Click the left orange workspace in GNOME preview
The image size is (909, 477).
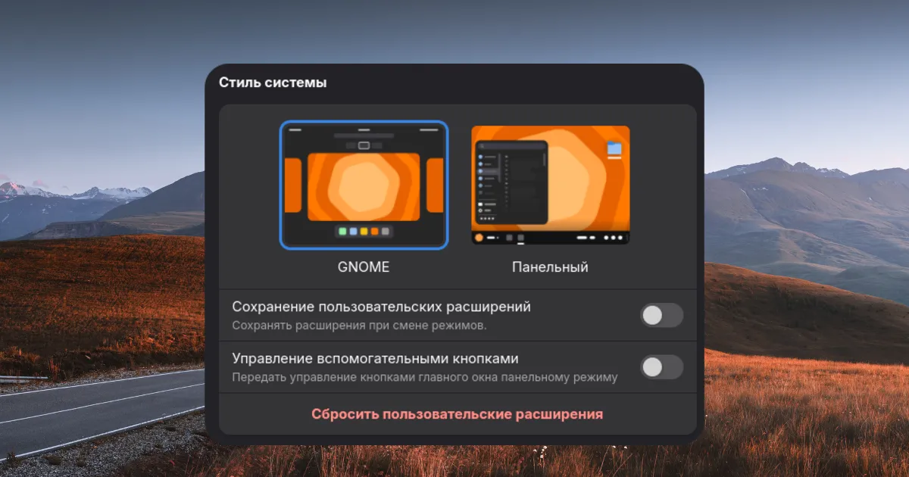pos(292,185)
